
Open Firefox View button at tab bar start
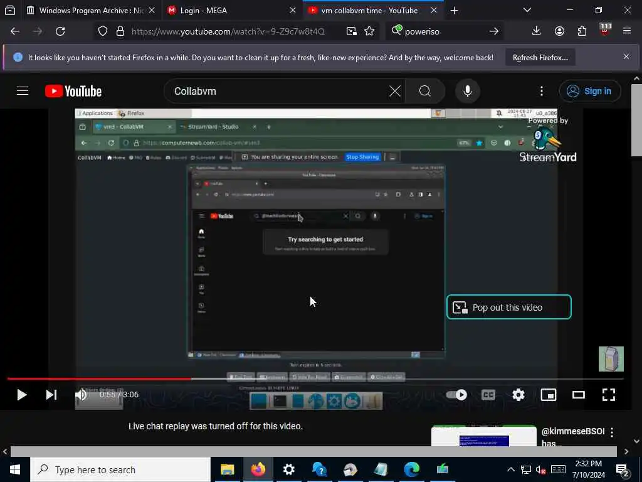(10, 11)
